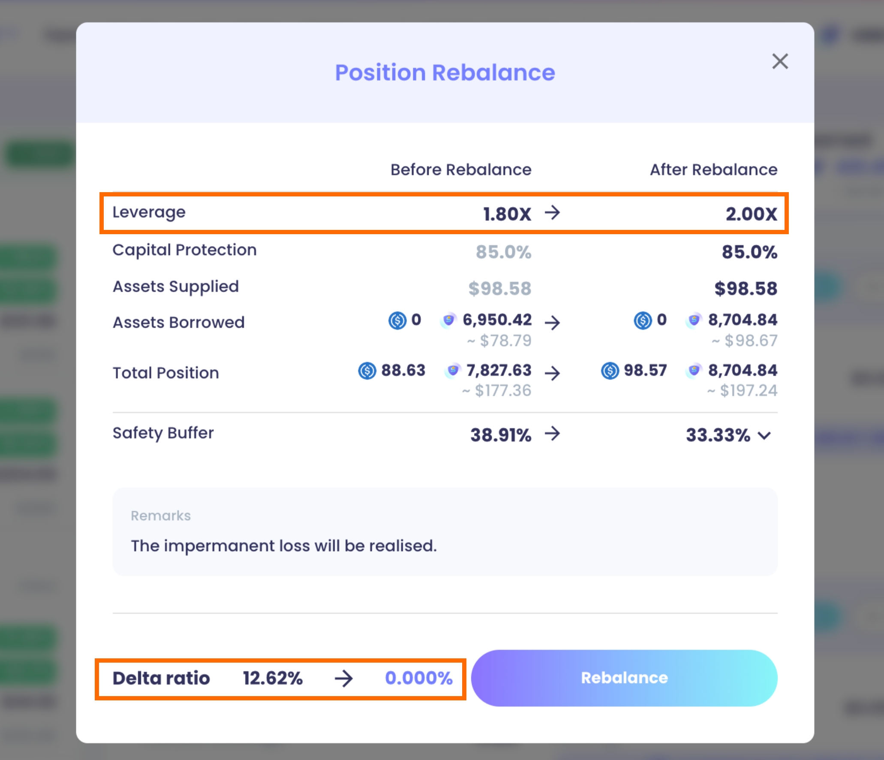Screen dimensions: 884x760
Task: Close the Position Rebalance dialog
Action: (x=780, y=61)
